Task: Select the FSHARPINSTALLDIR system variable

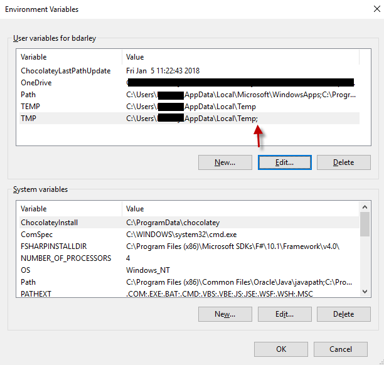Action: (57, 246)
